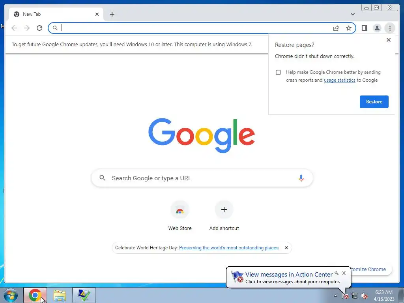
Task: Open Windows Explorer from the taskbar
Action: (60, 295)
